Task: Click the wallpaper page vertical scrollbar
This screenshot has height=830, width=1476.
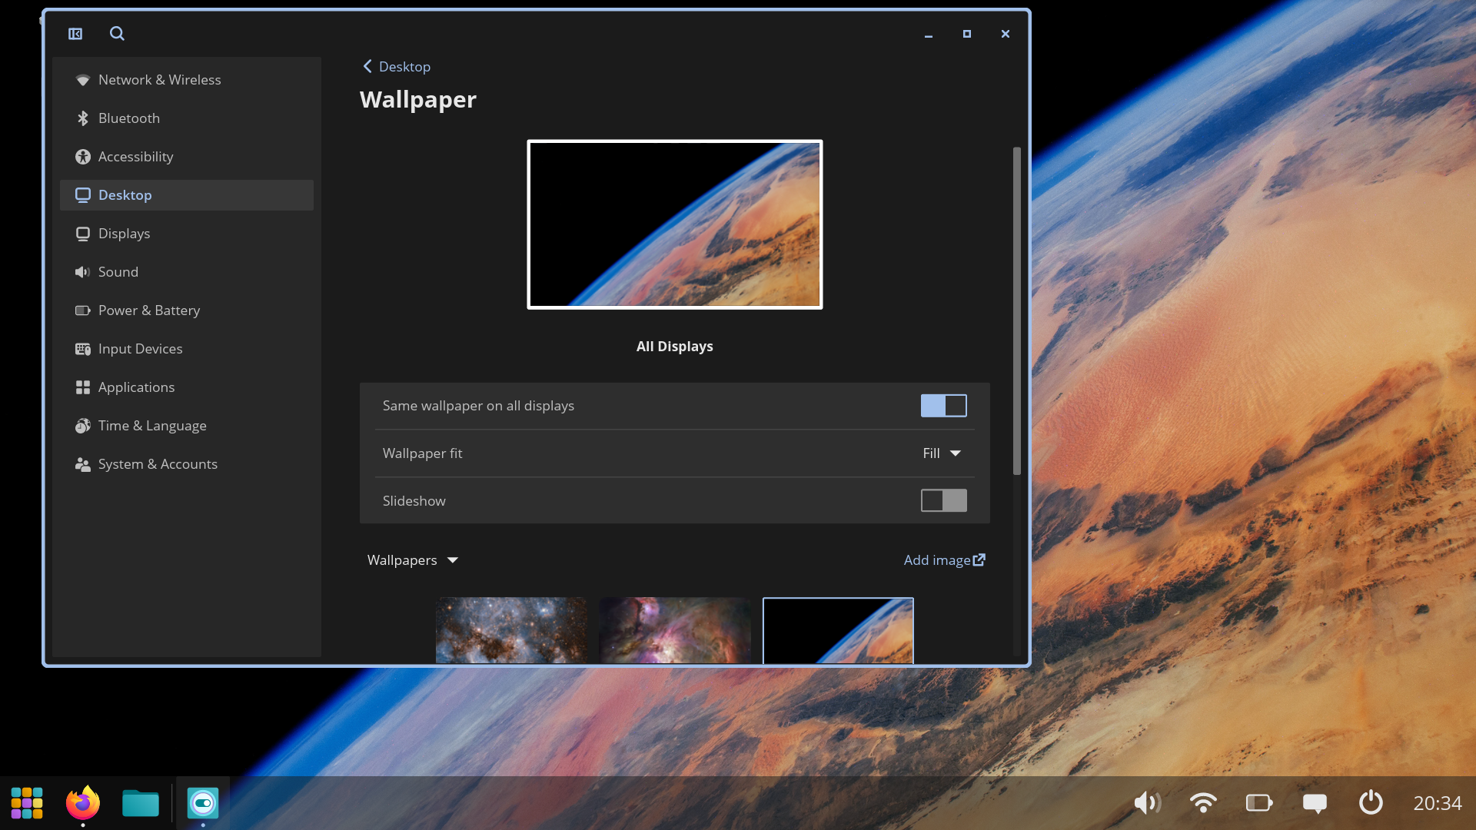Action: click(x=1017, y=310)
